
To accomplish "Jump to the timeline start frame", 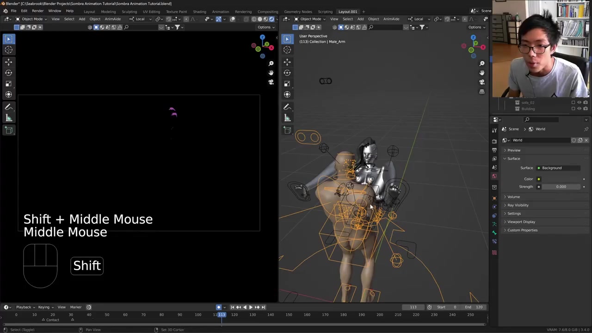I will (x=232, y=307).
